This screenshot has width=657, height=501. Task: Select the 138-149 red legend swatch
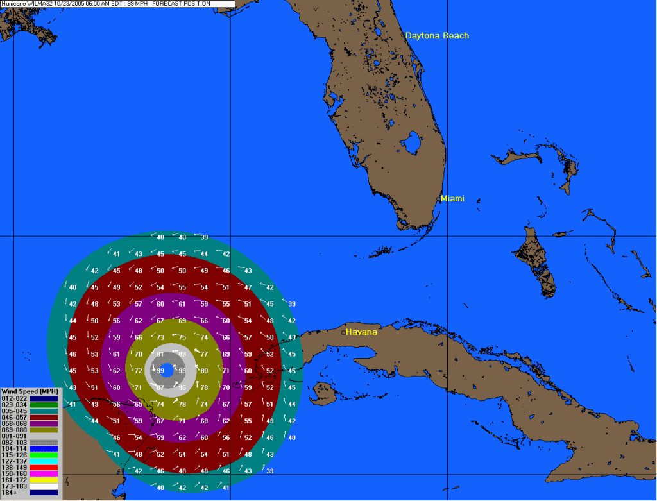[44, 466]
